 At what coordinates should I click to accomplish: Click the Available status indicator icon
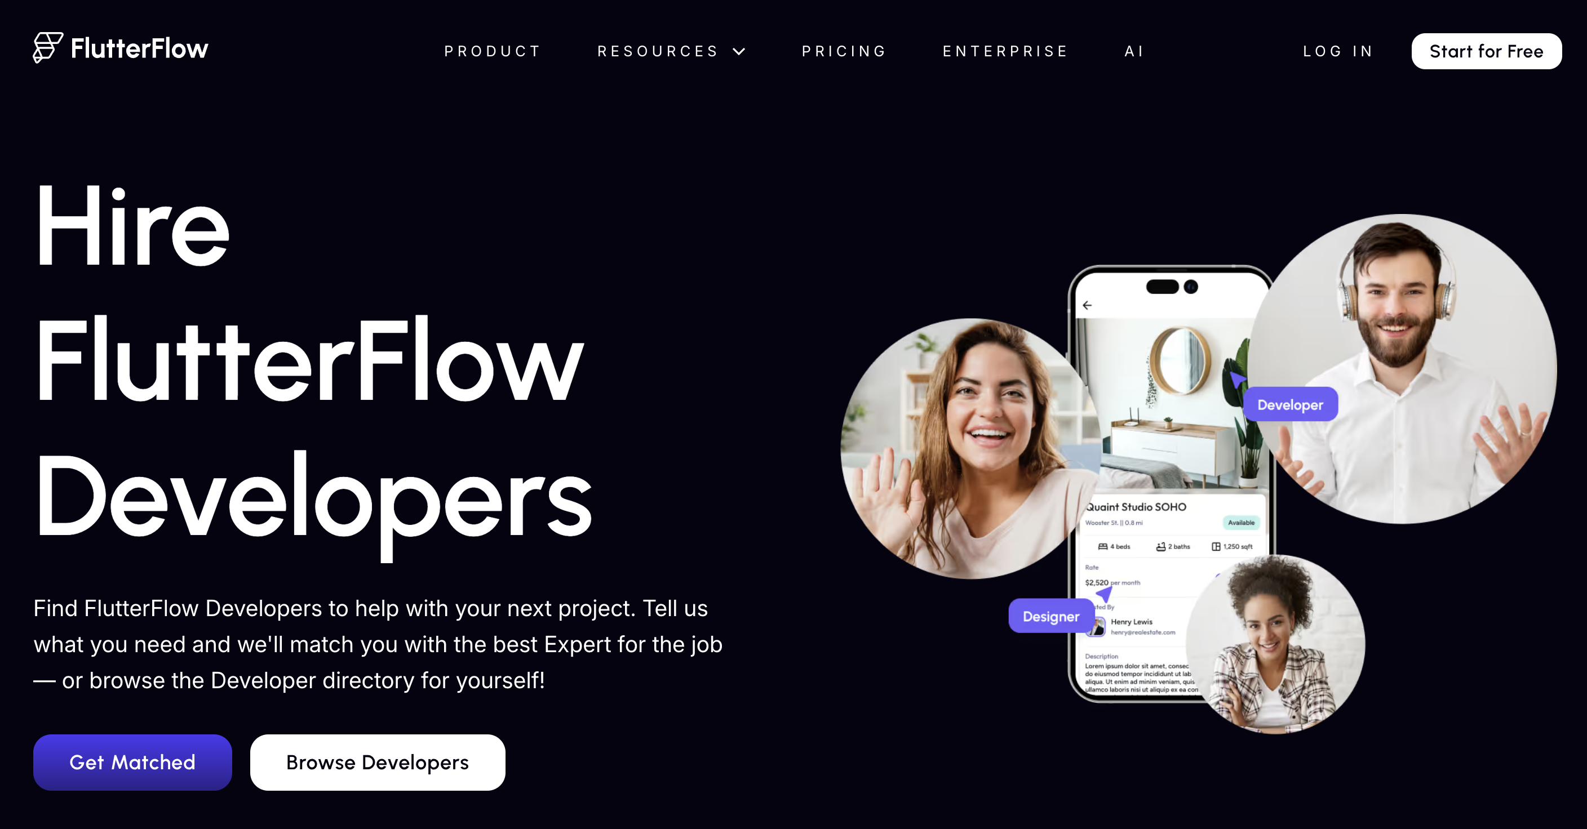(1240, 522)
